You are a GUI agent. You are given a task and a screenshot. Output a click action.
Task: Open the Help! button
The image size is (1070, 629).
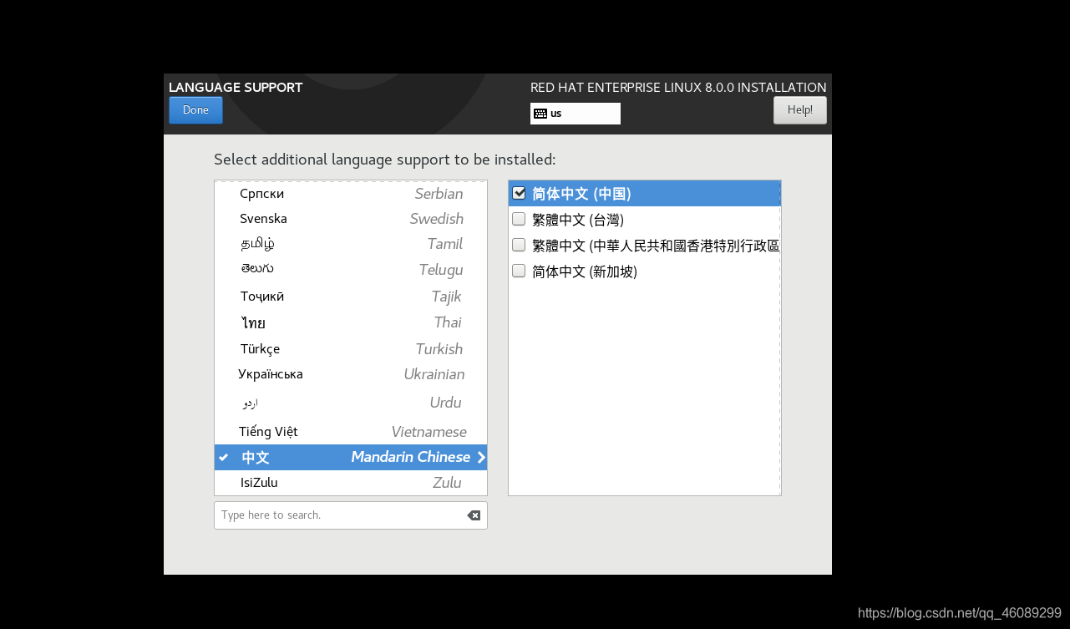click(799, 110)
